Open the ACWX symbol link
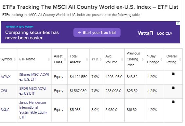 6,77
